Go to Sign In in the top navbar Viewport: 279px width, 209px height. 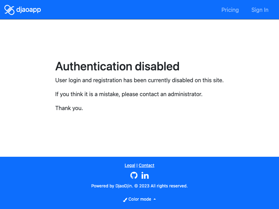(x=260, y=10)
